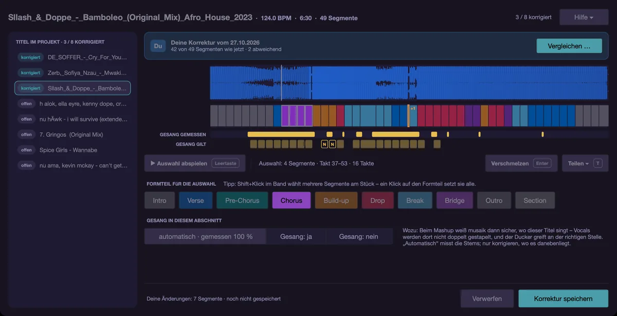The height and width of the screenshot is (316, 617).
Task: Click the Vergleichen … button
Action: [x=569, y=46]
